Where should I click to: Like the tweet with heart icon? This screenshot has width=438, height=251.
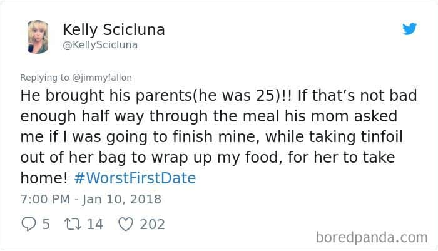[126, 224]
